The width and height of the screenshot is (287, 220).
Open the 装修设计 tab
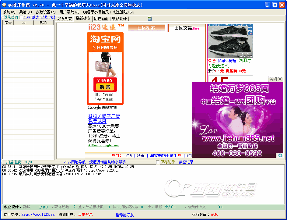point(119,19)
